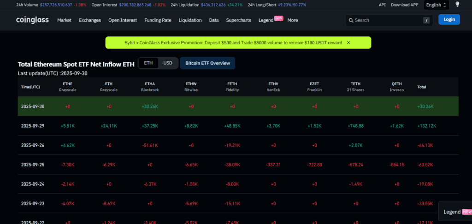Click the slash shortcut key icon
This screenshot has height=224, width=472.
pos(426,20)
